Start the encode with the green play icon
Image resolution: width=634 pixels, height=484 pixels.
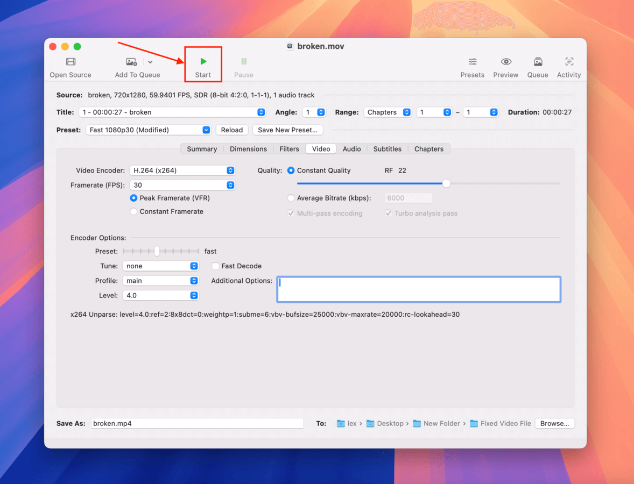(203, 61)
